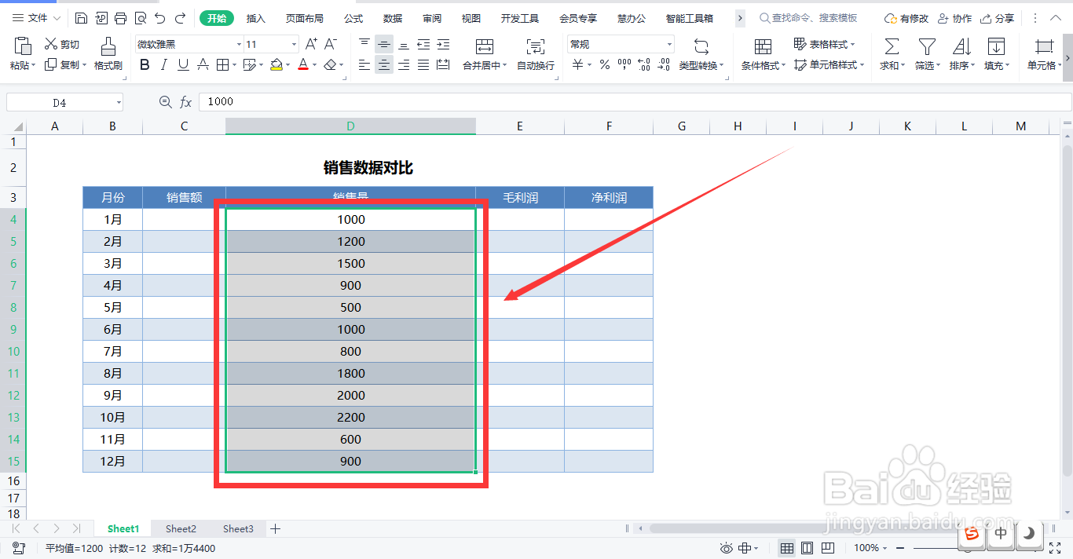Open the font size dropdown showing 11
Image resolution: width=1073 pixels, height=559 pixels.
click(294, 45)
